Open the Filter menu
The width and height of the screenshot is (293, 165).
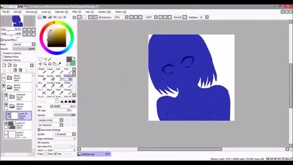[x=76, y=12]
